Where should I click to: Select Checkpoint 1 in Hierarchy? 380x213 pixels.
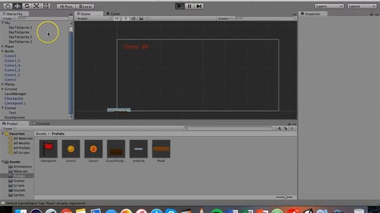coord(15,103)
